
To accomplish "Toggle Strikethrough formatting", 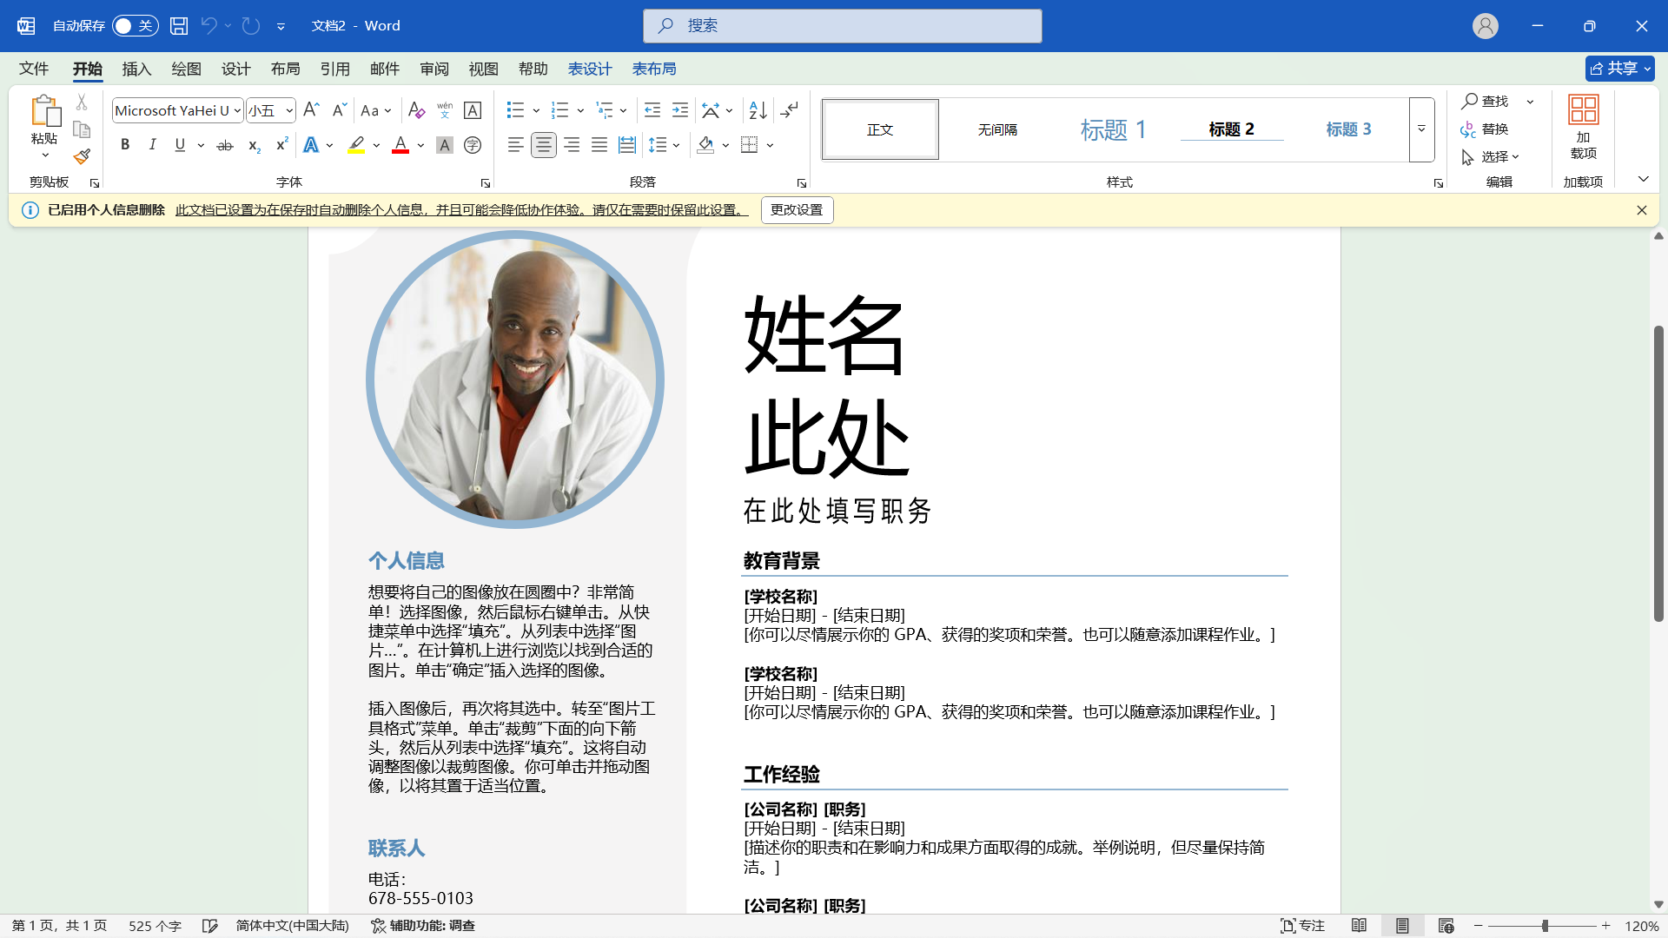I will pyautogui.click(x=225, y=145).
